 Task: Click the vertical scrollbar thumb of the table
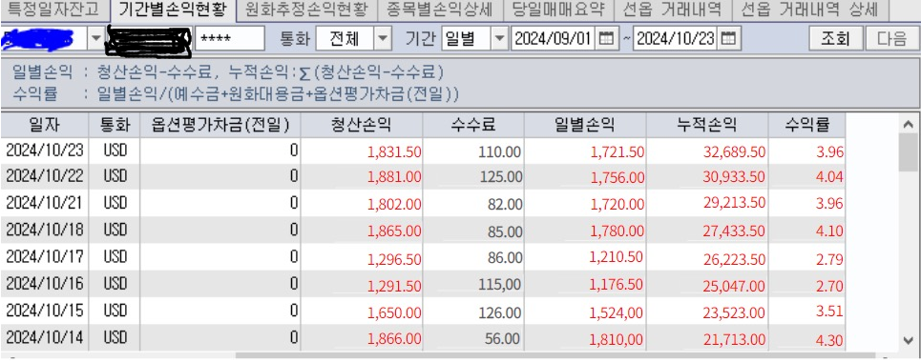pyautogui.click(x=908, y=152)
